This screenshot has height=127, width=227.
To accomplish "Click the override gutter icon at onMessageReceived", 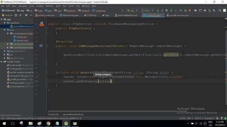I will coord(41,46).
